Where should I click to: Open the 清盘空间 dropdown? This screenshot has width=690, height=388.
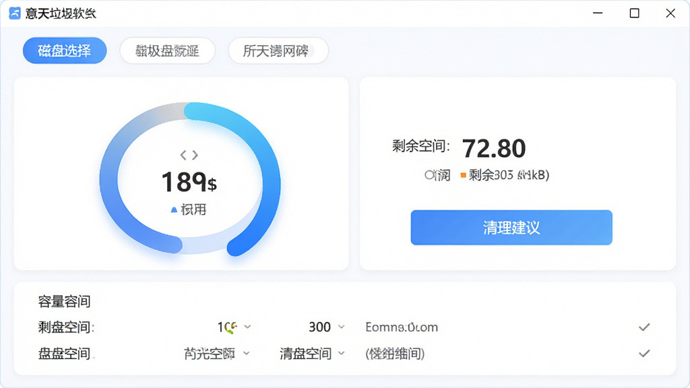[312, 353]
